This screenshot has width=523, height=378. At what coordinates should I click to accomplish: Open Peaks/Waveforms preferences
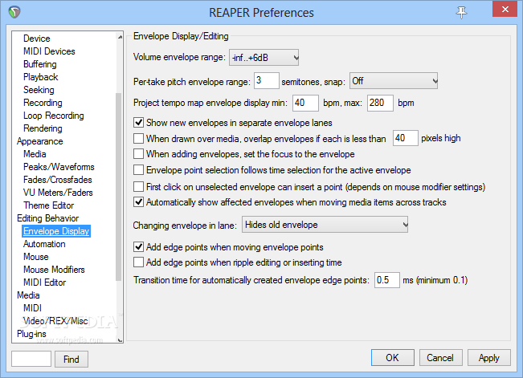pyautogui.click(x=59, y=167)
